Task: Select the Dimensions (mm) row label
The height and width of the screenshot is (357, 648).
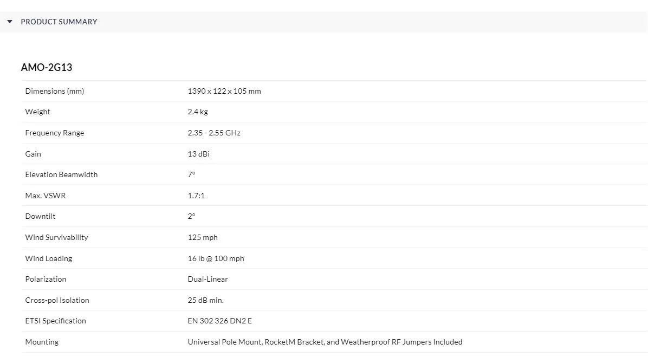Action: [55, 91]
